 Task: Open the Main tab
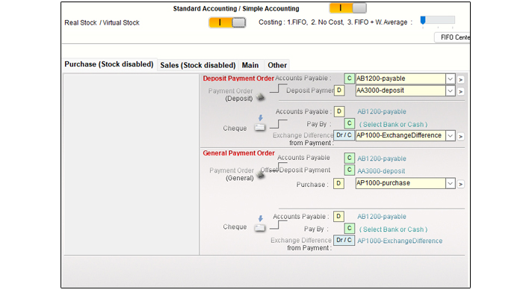point(250,65)
